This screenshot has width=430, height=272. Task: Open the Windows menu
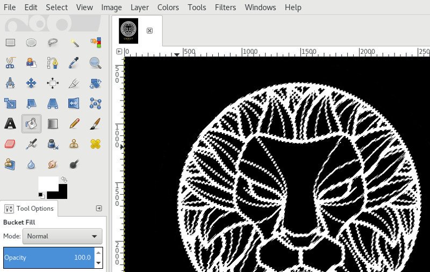260,8
